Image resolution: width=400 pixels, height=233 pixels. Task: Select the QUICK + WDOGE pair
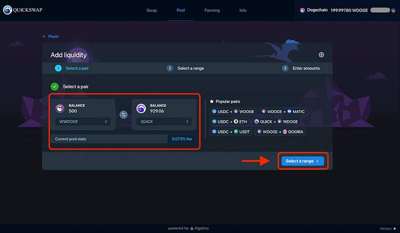coord(276,121)
